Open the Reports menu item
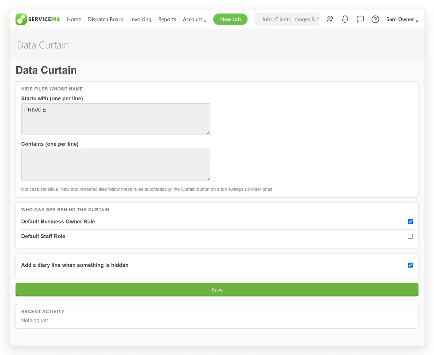This screenshot has height=355, width=434. tap(167, 19)
